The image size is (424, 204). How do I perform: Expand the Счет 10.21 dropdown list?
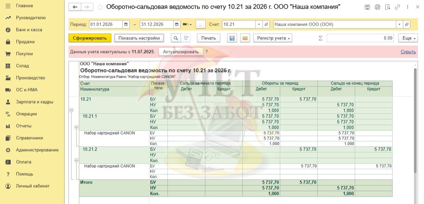pos(259,24)
